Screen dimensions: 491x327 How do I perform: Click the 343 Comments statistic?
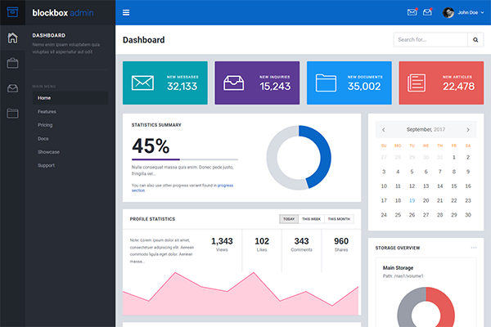[301, 244]
